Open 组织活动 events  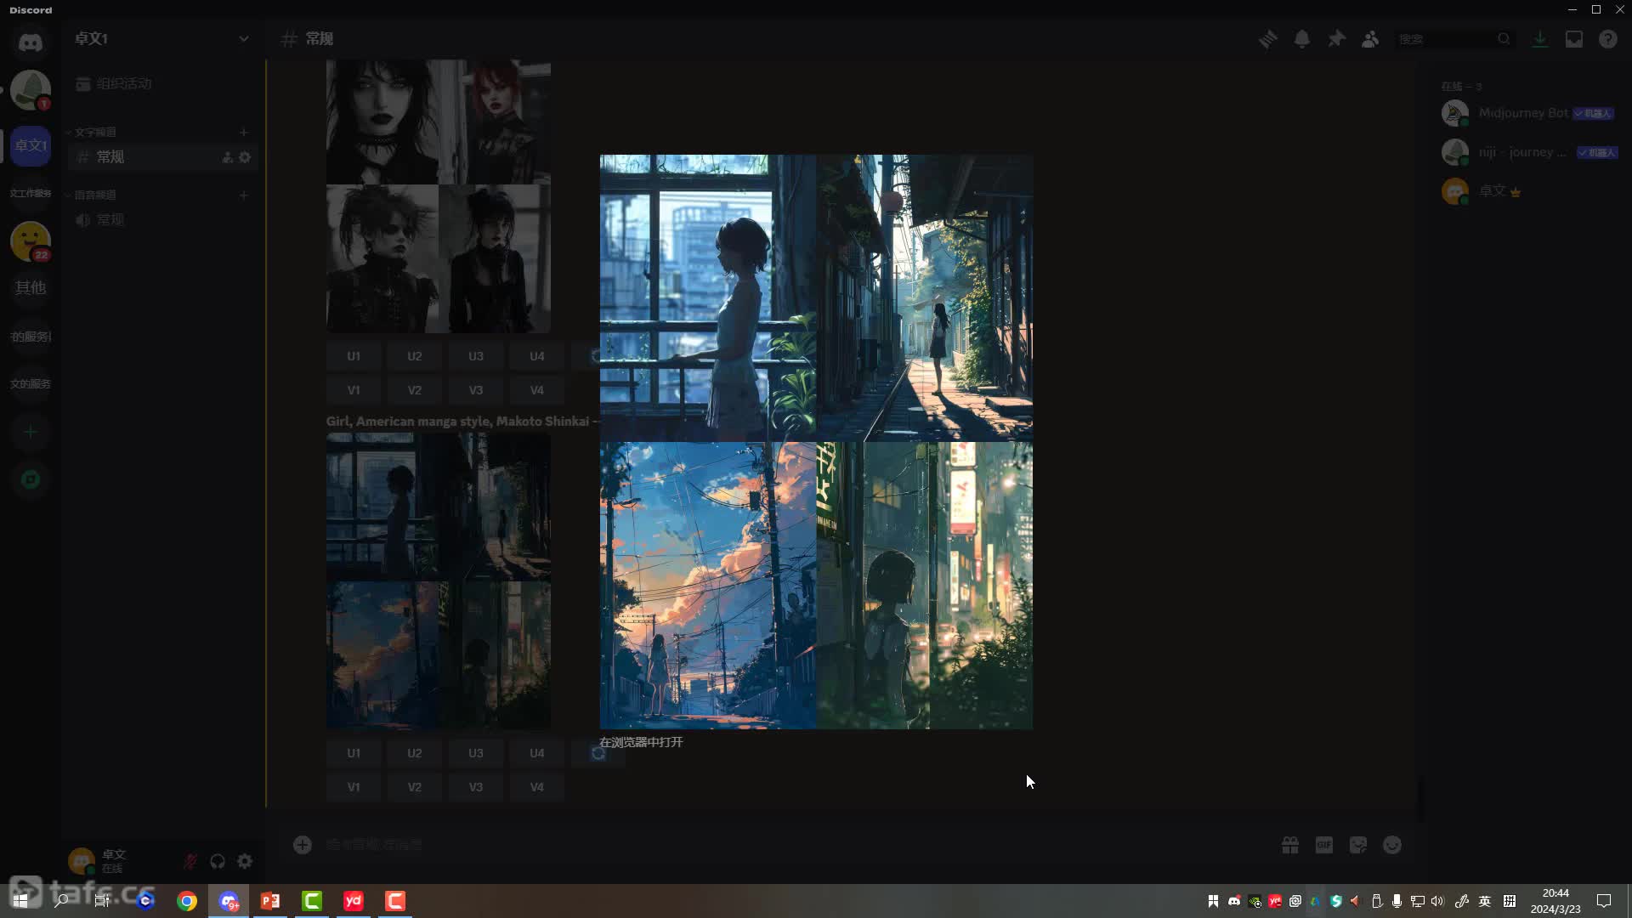tap(163, 83)
